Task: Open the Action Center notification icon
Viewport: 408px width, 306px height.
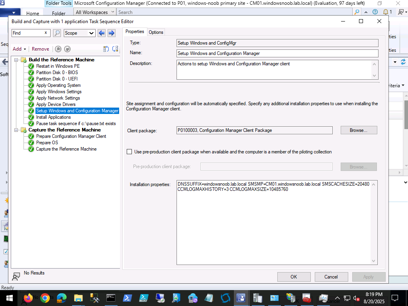Action: (x=395, y=298)
